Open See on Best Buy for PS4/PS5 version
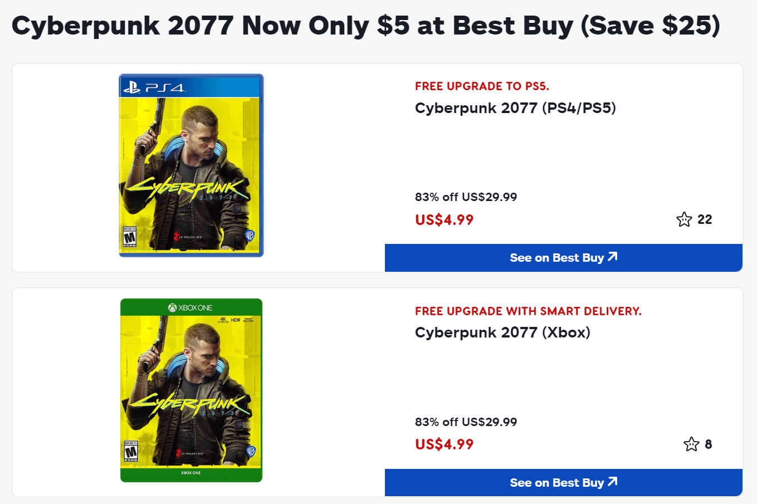 [556, 258]
